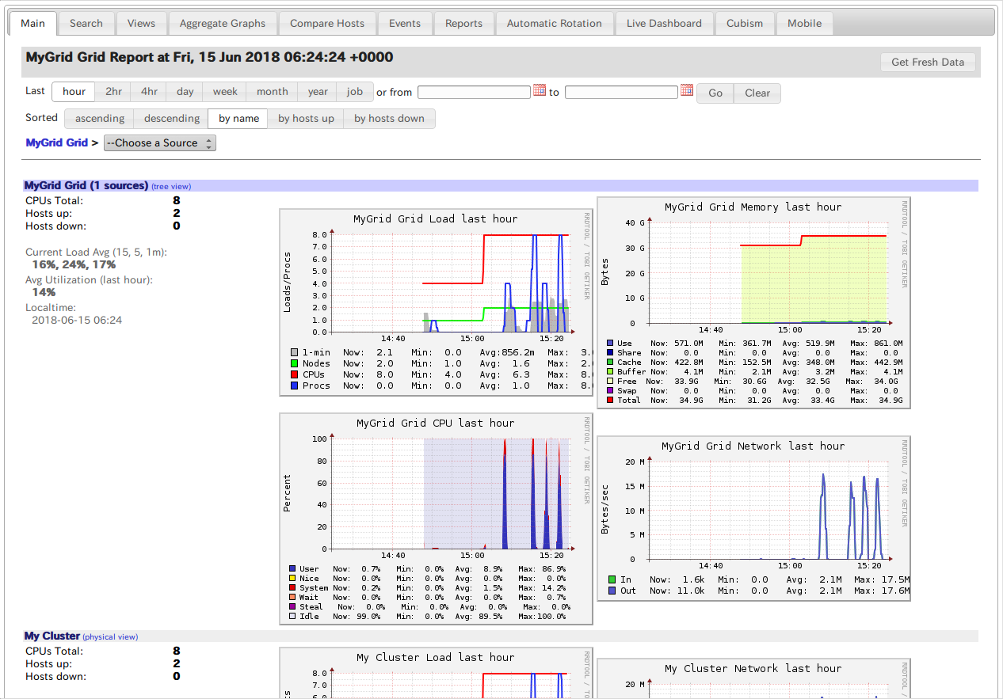Sort by hosts up
This screenshot has height=699, width=1003.
306,119
